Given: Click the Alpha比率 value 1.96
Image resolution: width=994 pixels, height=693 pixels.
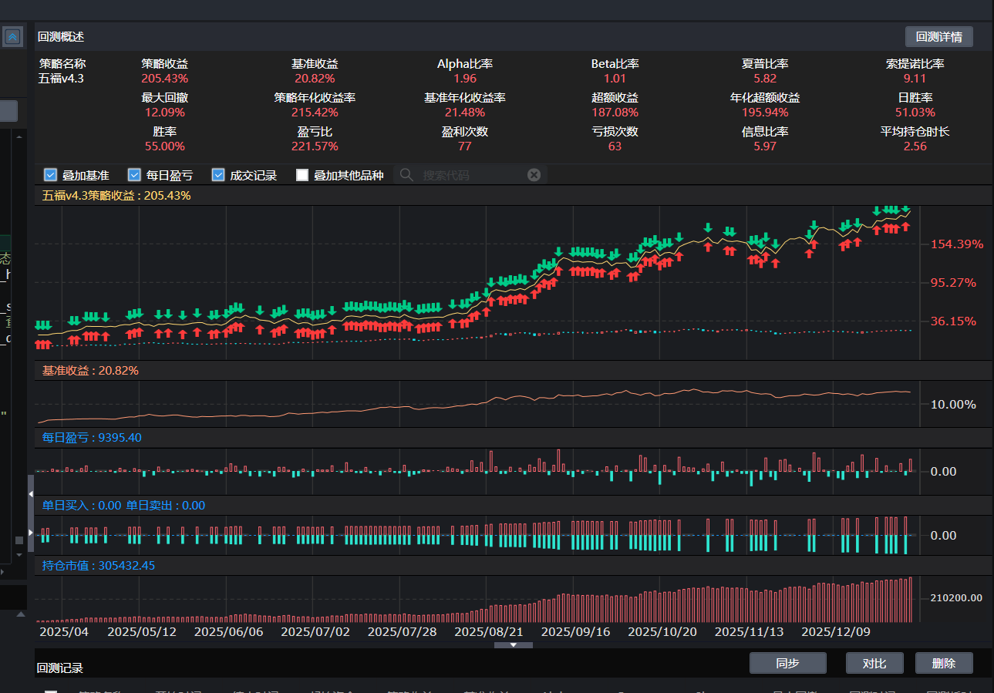Looking at the screenshot, I should pyautogui.click(x=465, y=78).
